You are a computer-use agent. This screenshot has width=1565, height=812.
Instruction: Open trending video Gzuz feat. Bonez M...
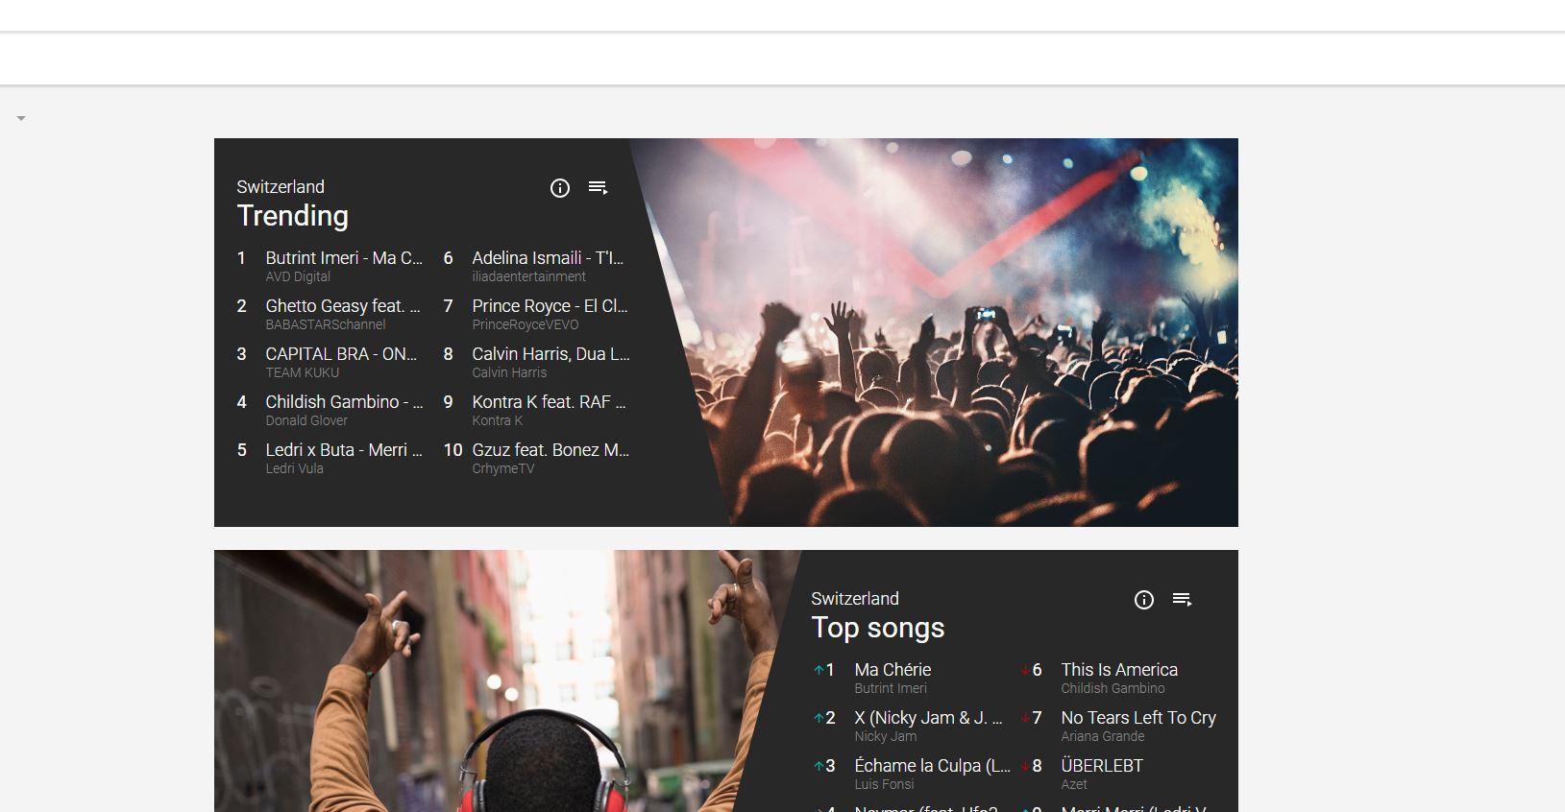pyautogui.click(x=550, y=450)
